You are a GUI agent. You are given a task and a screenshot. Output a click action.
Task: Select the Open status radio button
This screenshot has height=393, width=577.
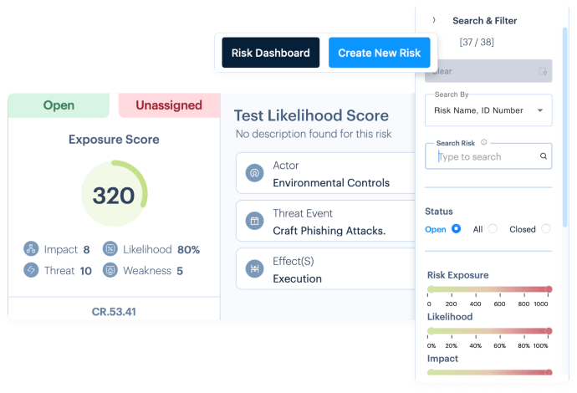[x=457, y=229]
